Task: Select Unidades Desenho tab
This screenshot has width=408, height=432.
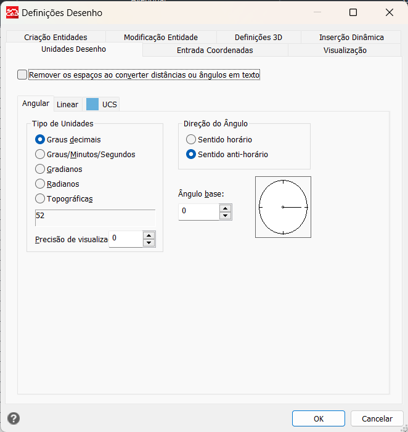Action: pyautogui.click(x=73, y=49)
